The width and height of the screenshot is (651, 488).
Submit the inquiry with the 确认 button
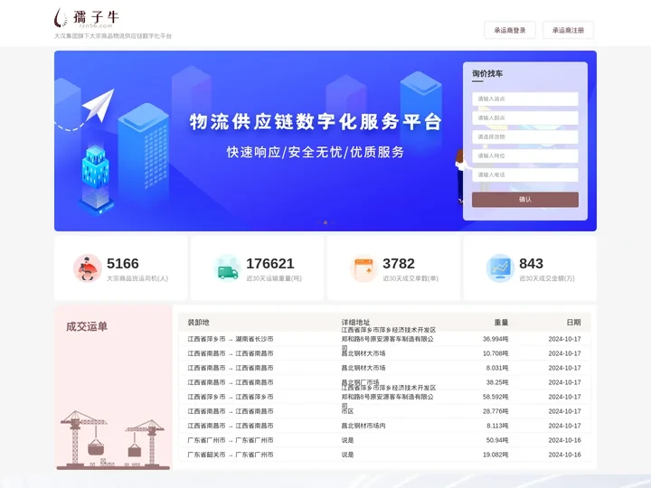point(525,200)
